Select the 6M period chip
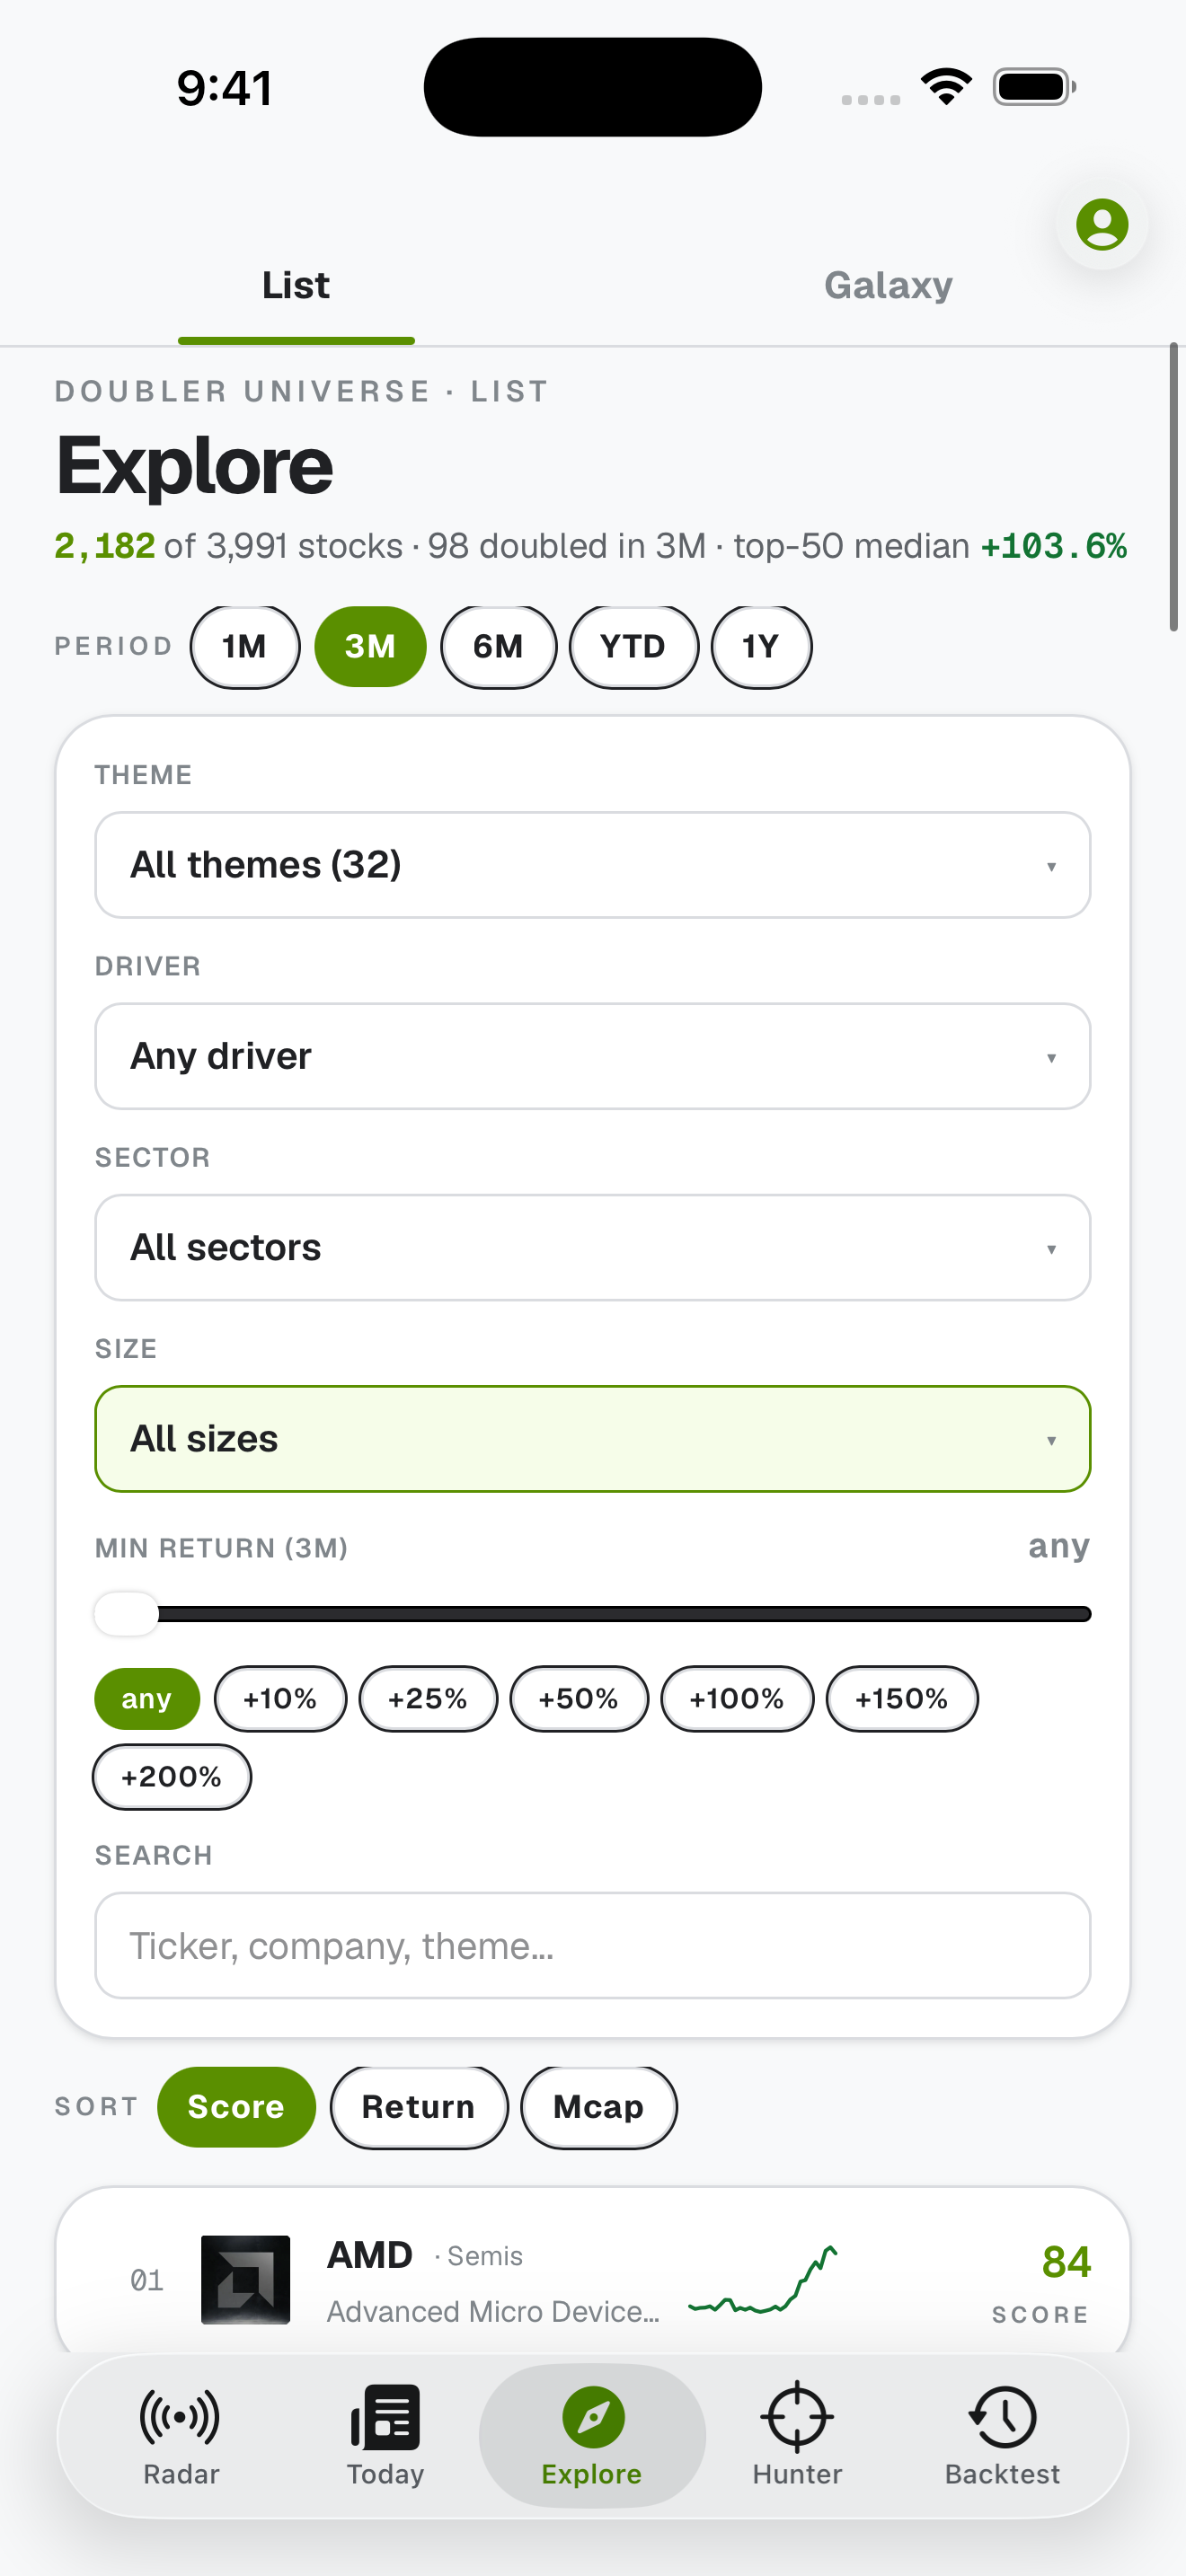 498,647
